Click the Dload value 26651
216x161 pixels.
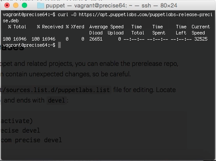(96, 39)
